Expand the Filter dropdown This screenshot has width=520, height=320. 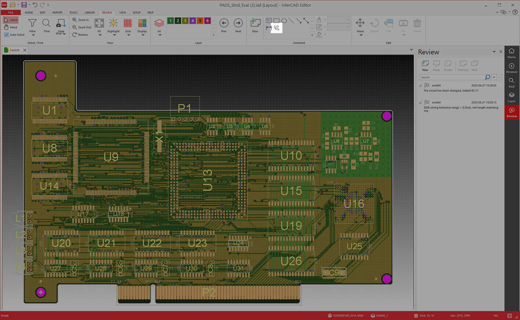click(32, 35)
